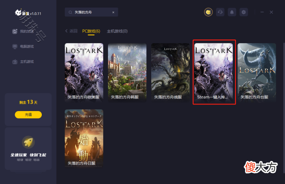Click the 充值 recharge button
Image resolution: width=285 pixels, height=184 pixels.
pyautogui.click(x=28, y=115)
